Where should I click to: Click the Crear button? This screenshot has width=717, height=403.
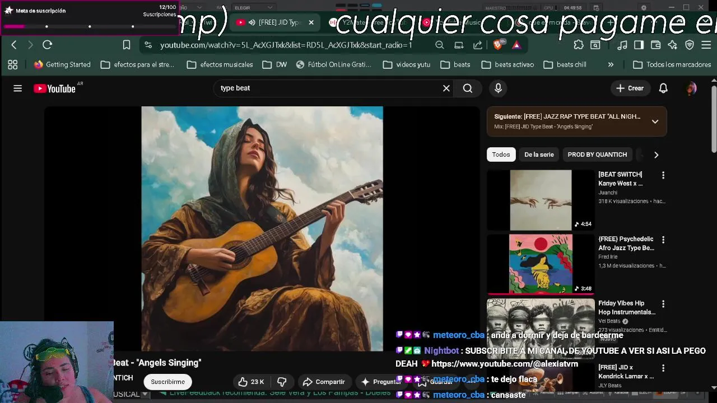coord(630,88)
